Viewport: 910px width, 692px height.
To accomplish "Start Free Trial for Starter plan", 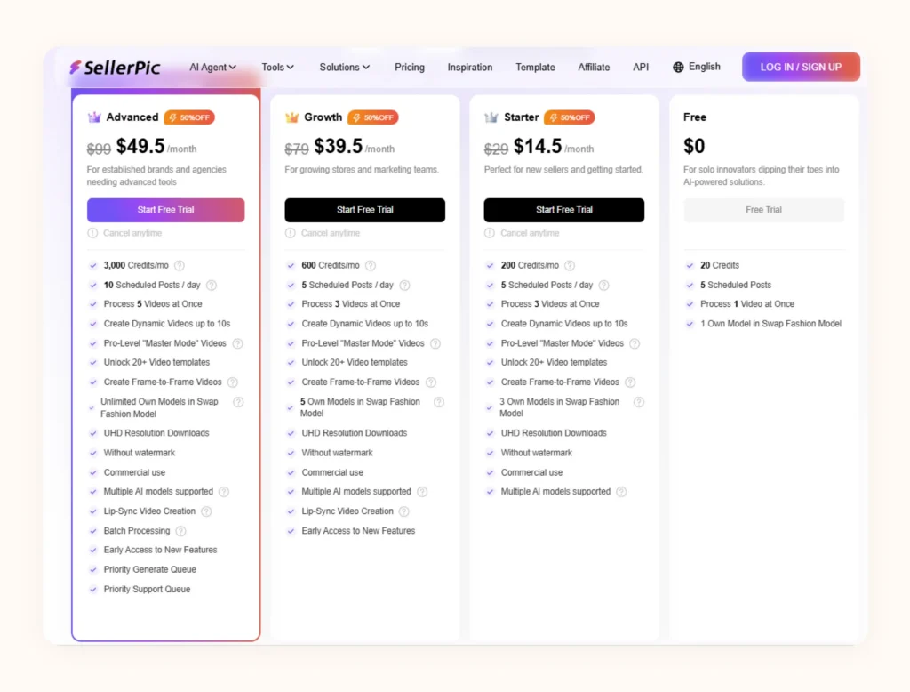I will point(563,210).
